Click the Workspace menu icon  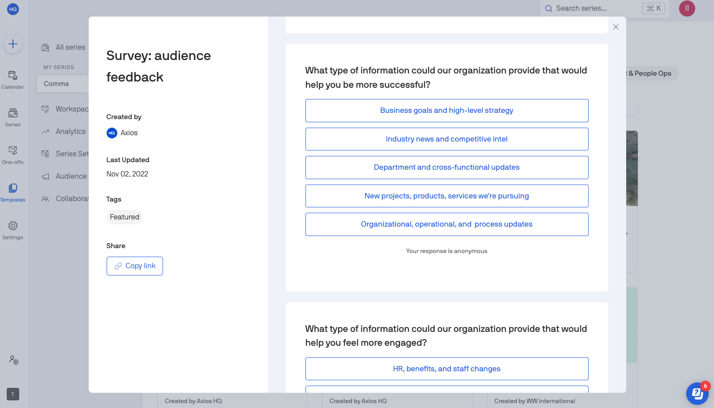coord(45,109)
